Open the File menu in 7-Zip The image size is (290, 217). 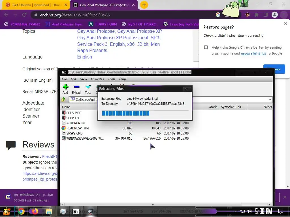(64, 79)
